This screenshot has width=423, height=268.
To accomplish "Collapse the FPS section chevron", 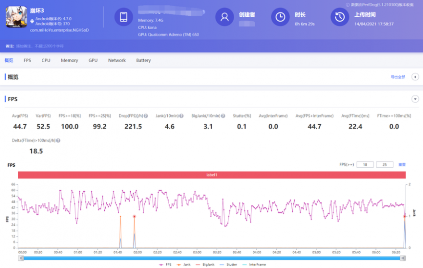I will 415,99.
